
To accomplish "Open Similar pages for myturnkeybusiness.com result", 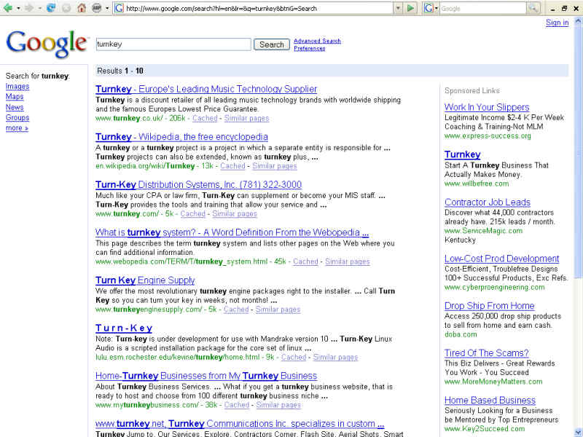I will coord(278,405).
